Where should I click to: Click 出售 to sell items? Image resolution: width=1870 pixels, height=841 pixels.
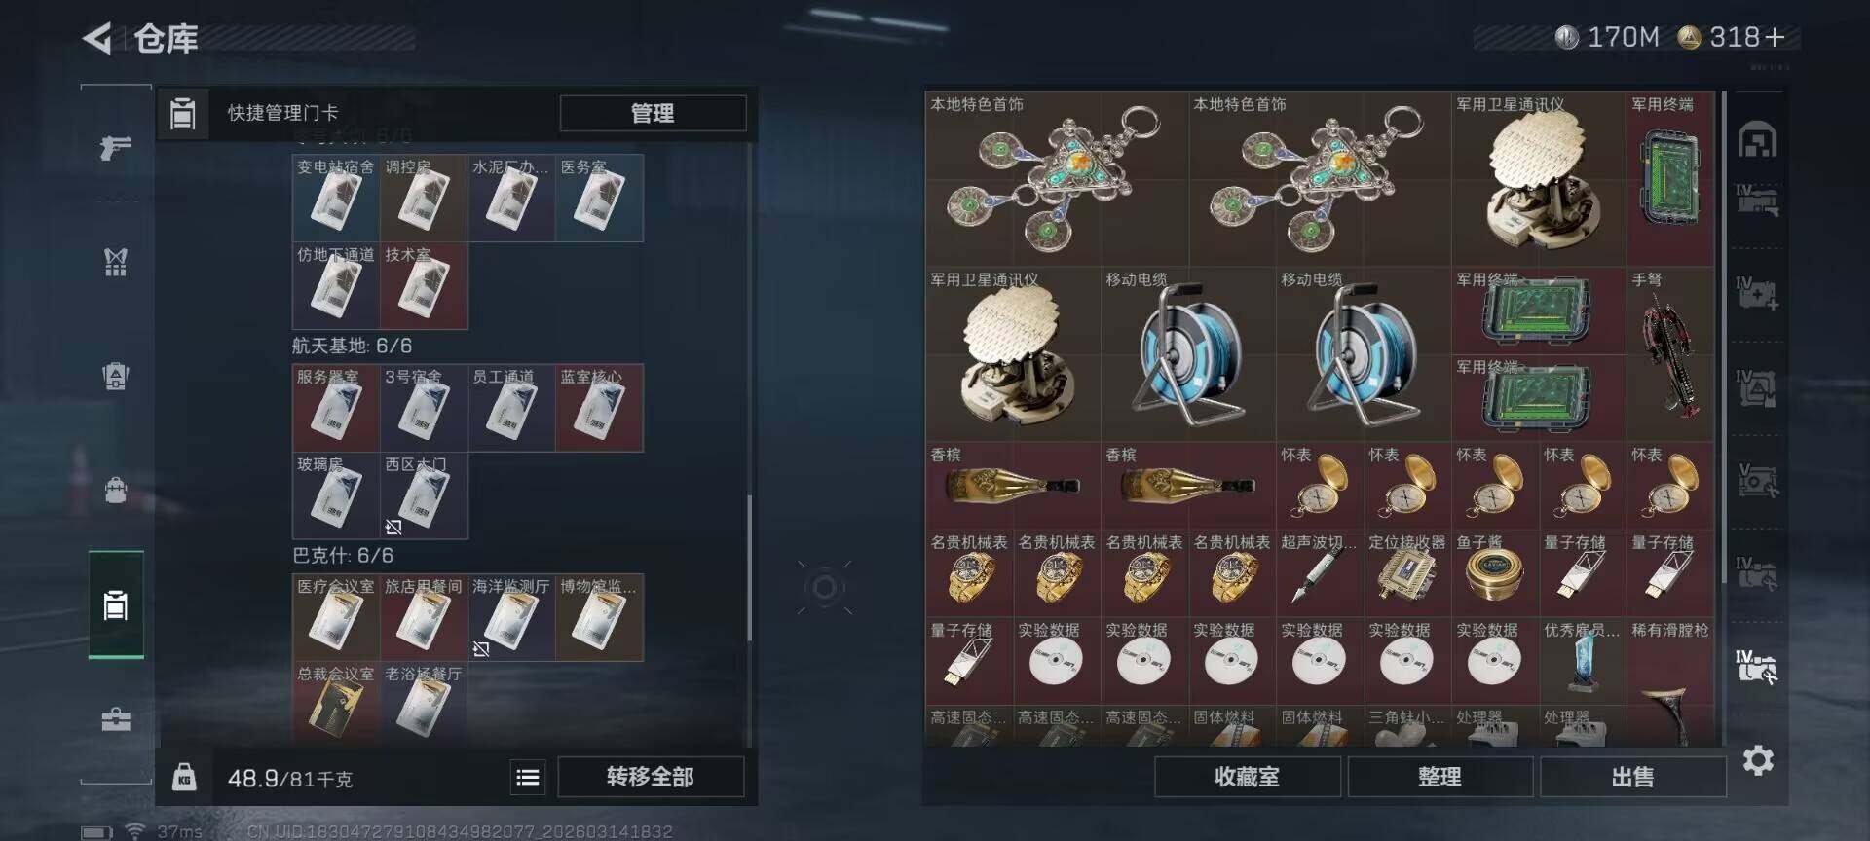[1632, 777]
